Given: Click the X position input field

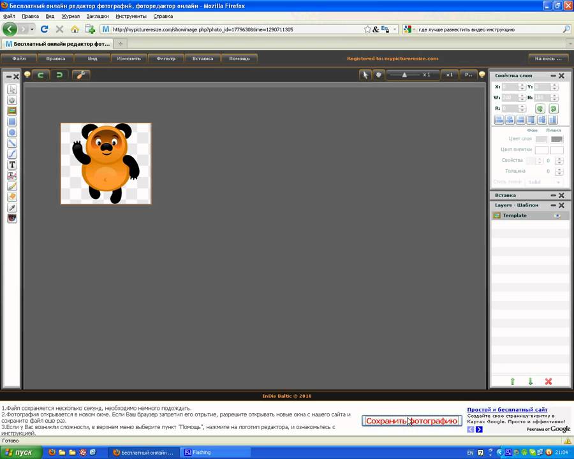Looking at the screenshot, I should [x=510, y=87].
